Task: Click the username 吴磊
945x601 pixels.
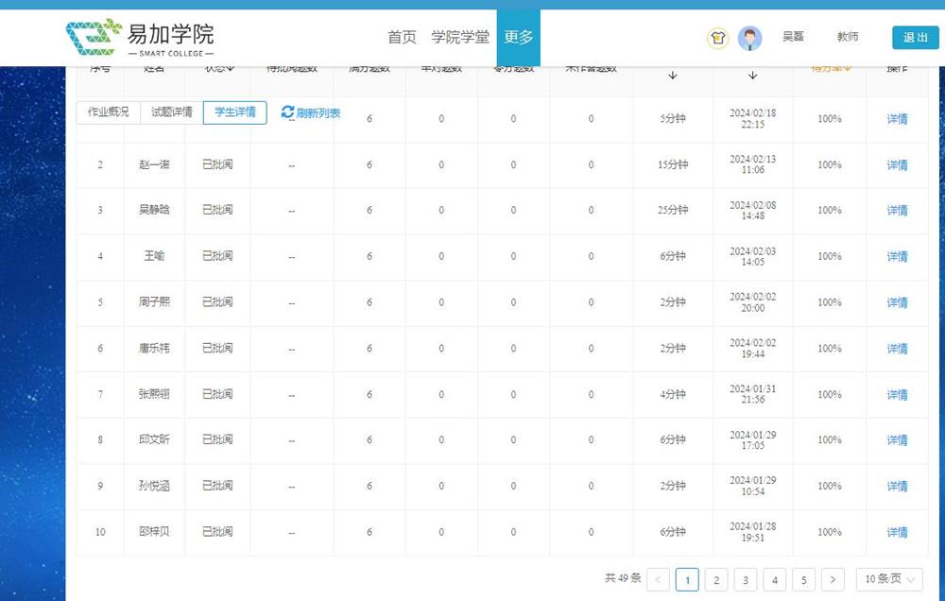Action: point(793,36)
